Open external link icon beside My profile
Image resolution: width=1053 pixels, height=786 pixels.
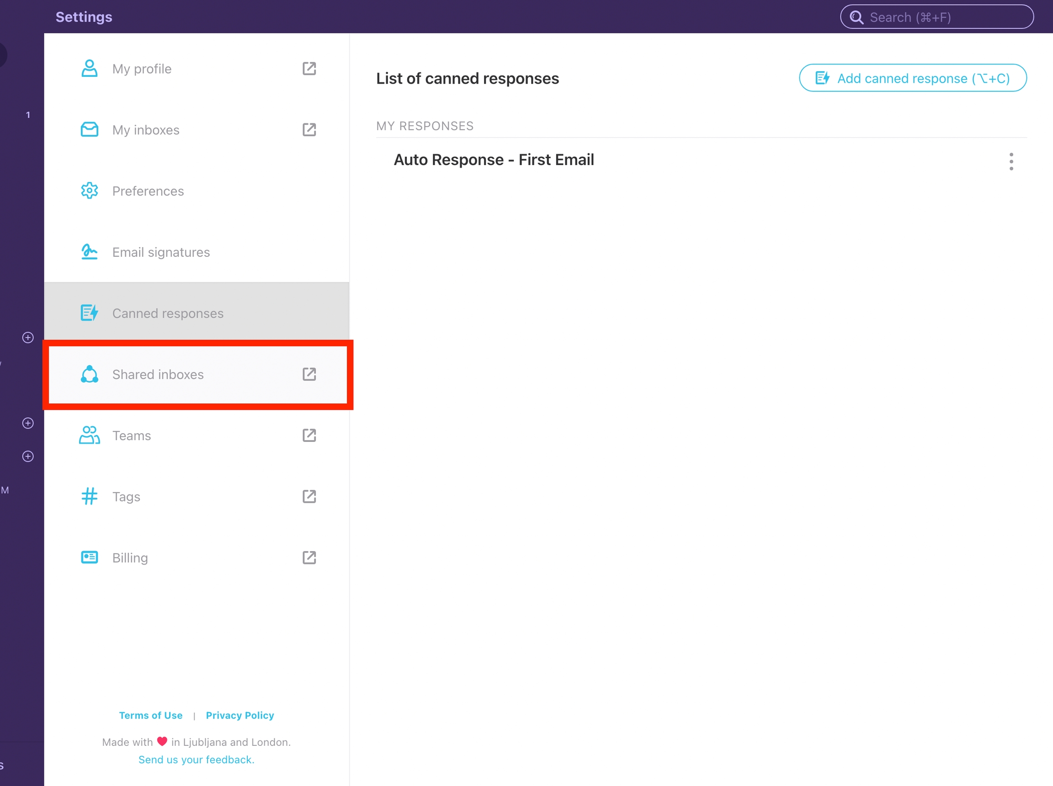(309, 69)
